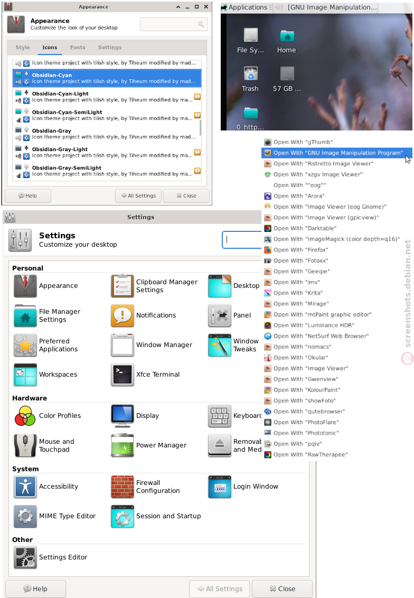The image size is (414, 598).
Task: Click the Obsidian-Cyan-Light warning badge
Action: click(197, 97)
